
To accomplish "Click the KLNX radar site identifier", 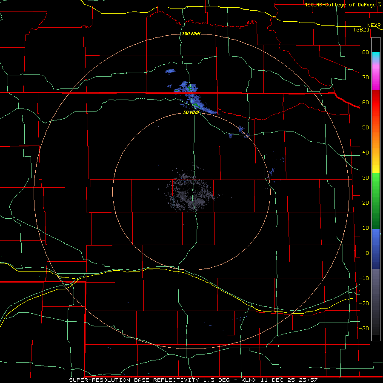I will tap(250, 380).
